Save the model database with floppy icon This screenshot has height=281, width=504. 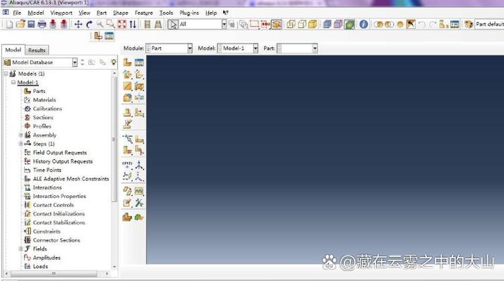pyautogui.click(x=31, y=24)
